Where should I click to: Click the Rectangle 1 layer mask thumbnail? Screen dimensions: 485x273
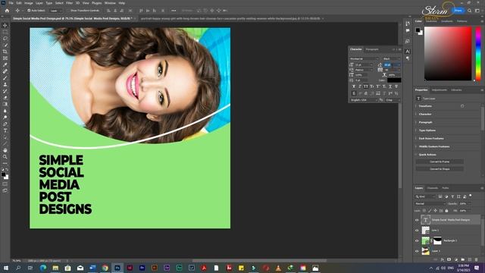pos(437,240)
